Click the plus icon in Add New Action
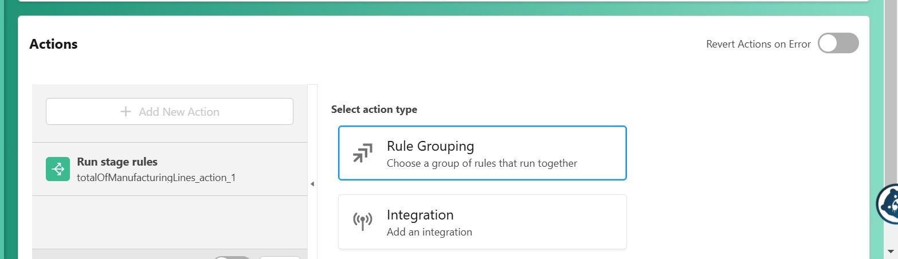 (126, 111)
